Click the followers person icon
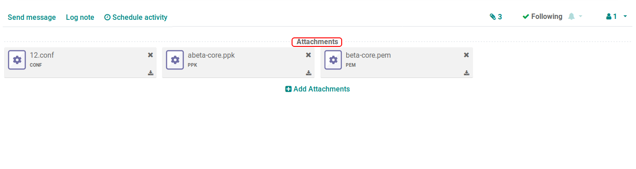This screenshot has width=636, height=169. [x=608, y=17]
